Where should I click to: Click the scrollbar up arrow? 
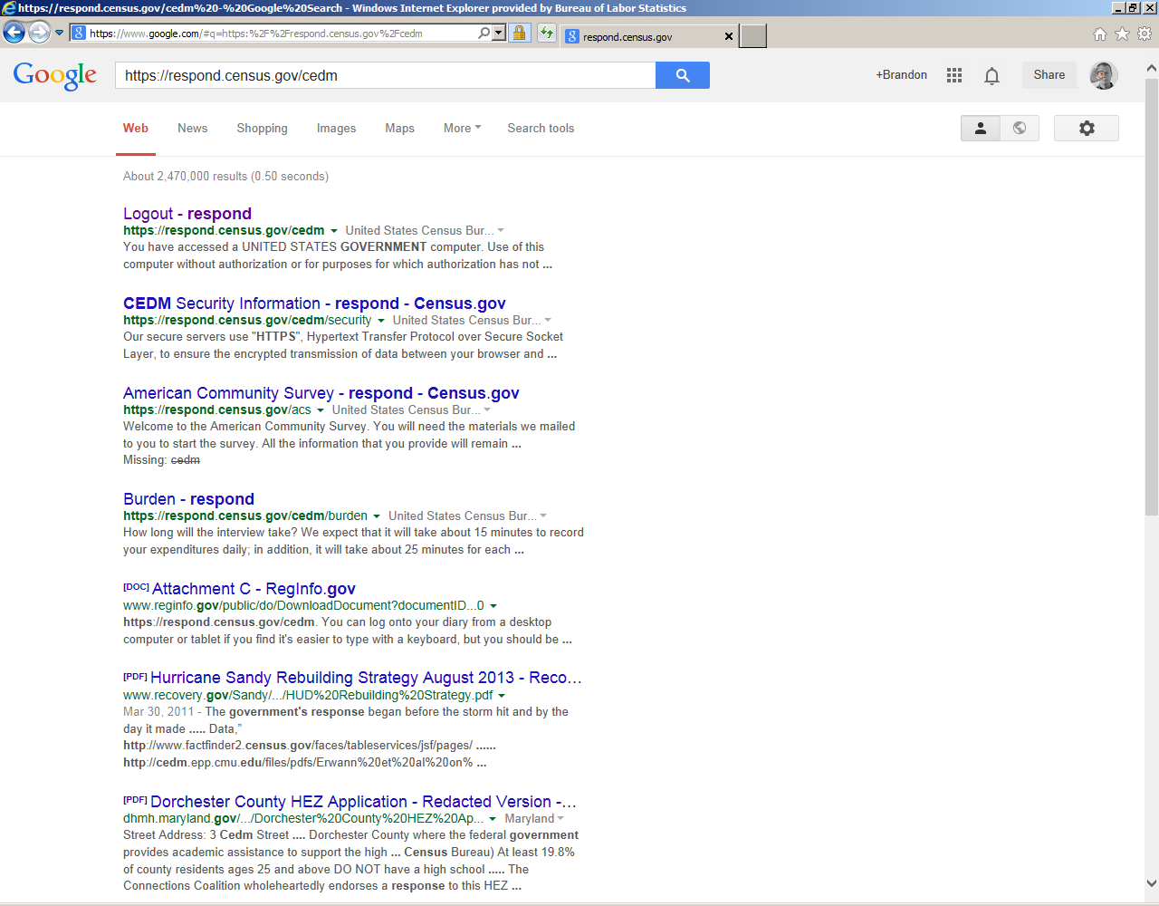(x=1152, y=68)
